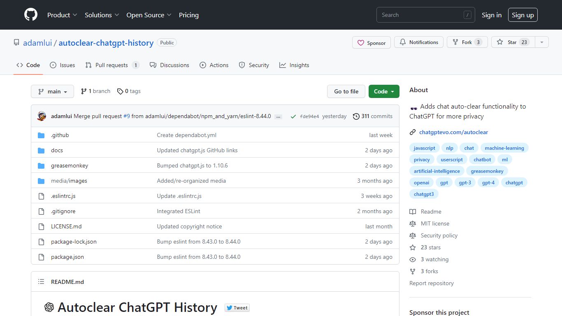This screenshot has width=562, height=316.
Task: Open the Pricing menu item
Action: (188, 15)
